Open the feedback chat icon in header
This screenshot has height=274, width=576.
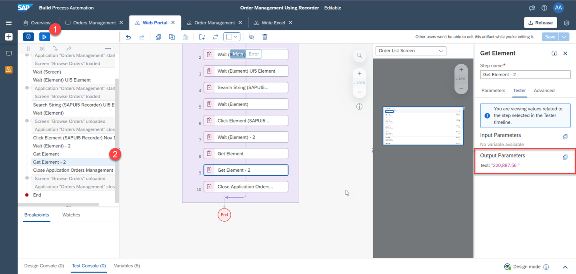[x=532, y=8]
